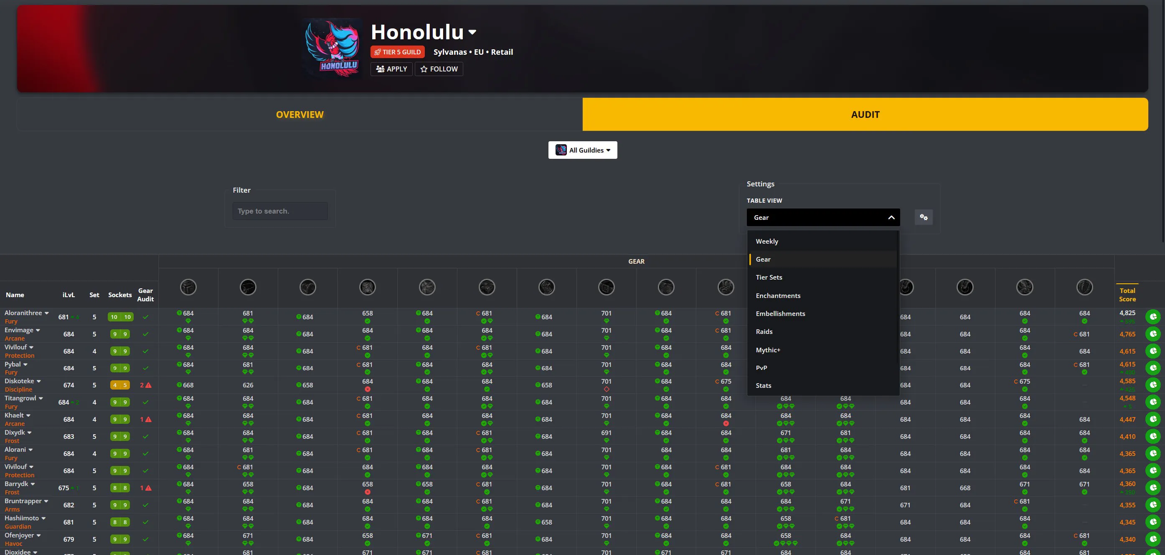Click the legs slot icon header

coord(666,287)
